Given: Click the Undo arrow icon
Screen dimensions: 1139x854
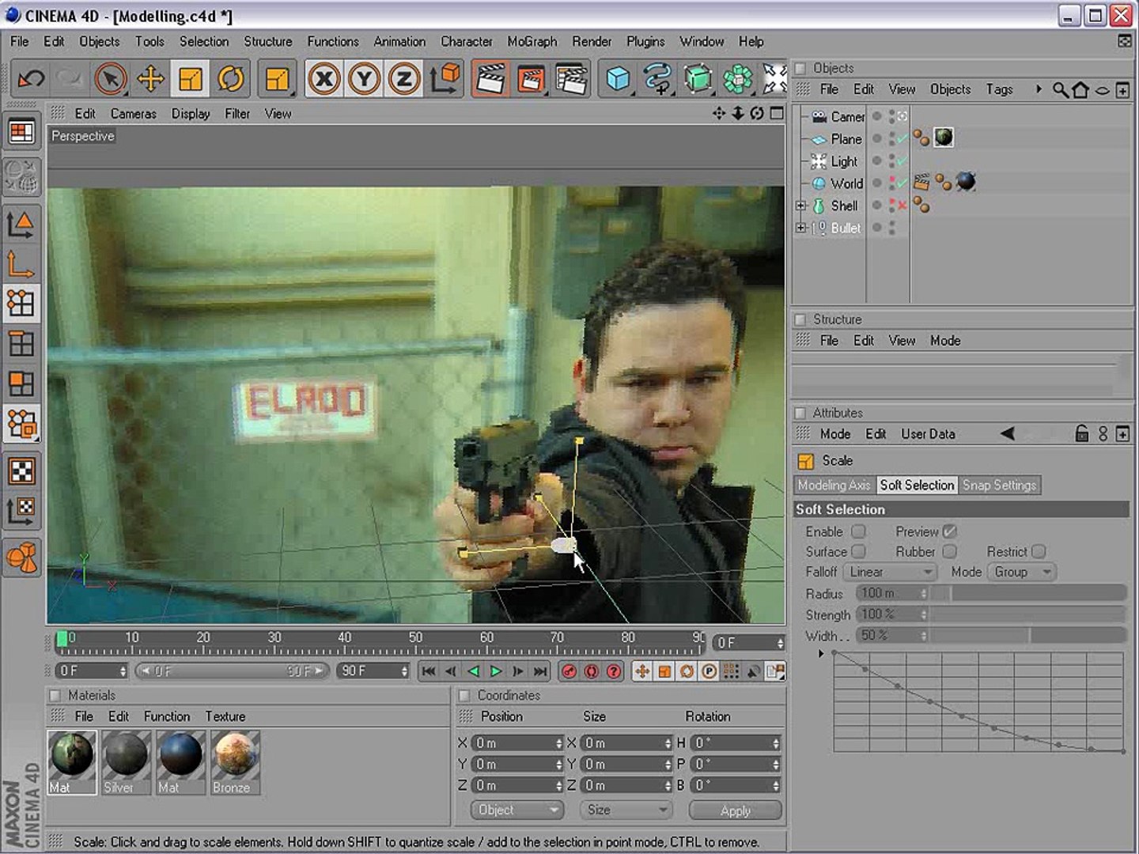Looking at the screenshot, I should 31,79.
